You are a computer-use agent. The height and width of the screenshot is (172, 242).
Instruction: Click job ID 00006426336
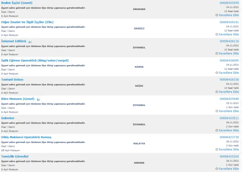[229, 80]
